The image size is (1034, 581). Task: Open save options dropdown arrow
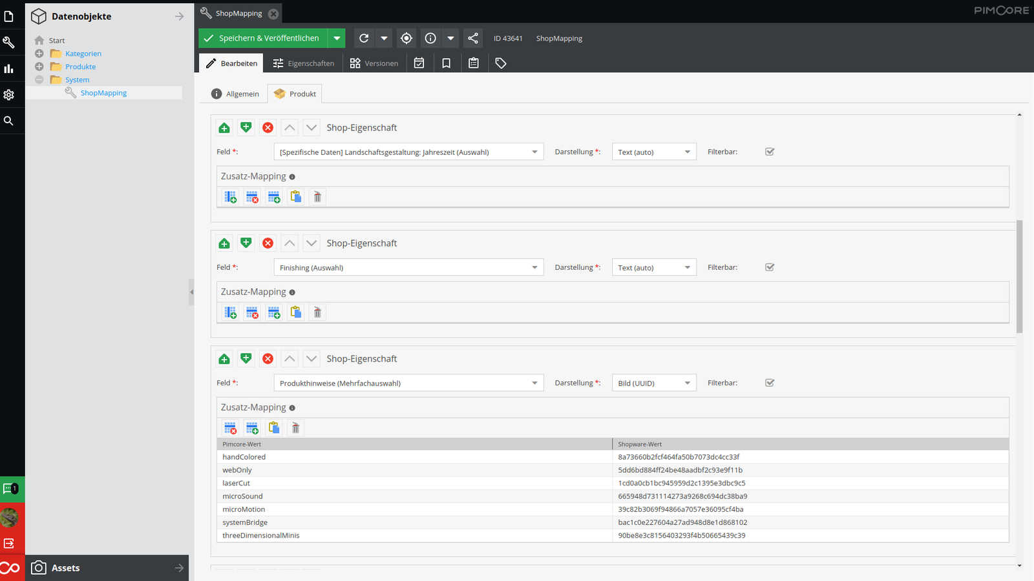(x=337, y=38)
